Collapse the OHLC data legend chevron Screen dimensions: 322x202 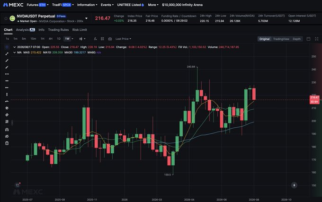tap(14, 47)
